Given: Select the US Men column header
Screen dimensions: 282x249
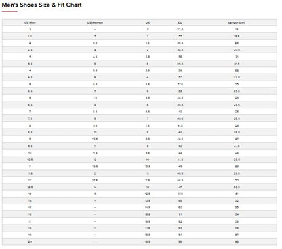Looking at the screenshot, I should coord(30,22).
